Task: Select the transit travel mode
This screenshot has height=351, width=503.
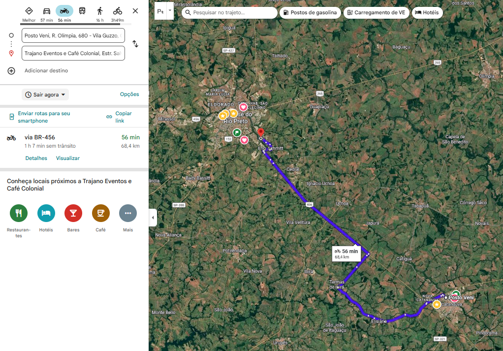Action: pos(82,11)
